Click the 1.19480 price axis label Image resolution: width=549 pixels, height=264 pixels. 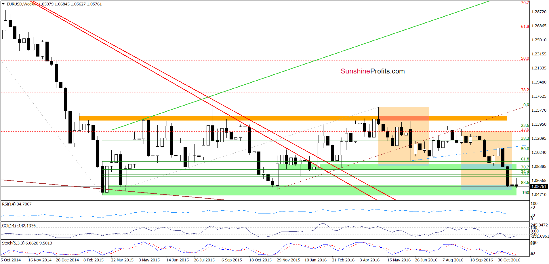pos(539,82)
